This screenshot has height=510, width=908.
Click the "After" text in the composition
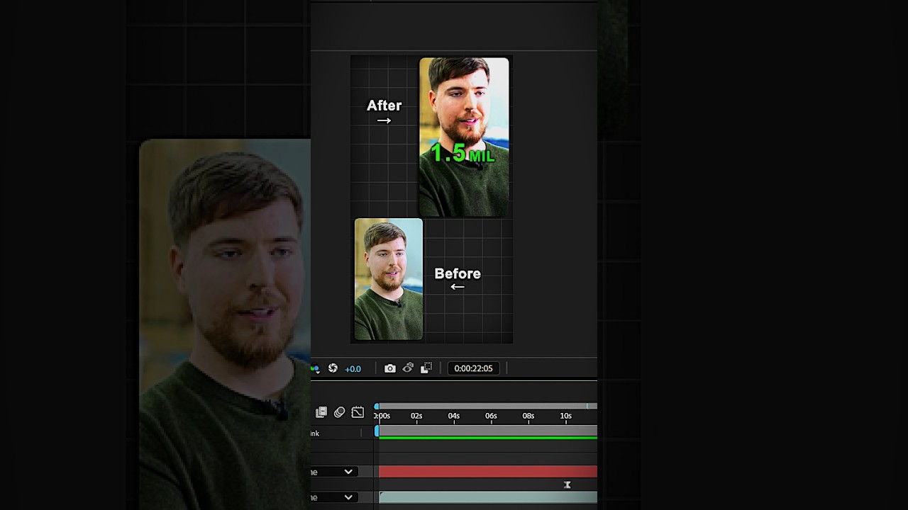tap(384, 106)
